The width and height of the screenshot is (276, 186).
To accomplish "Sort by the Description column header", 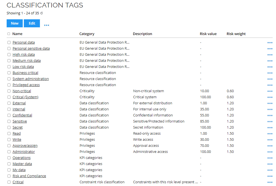I will [x=142, y=34].
